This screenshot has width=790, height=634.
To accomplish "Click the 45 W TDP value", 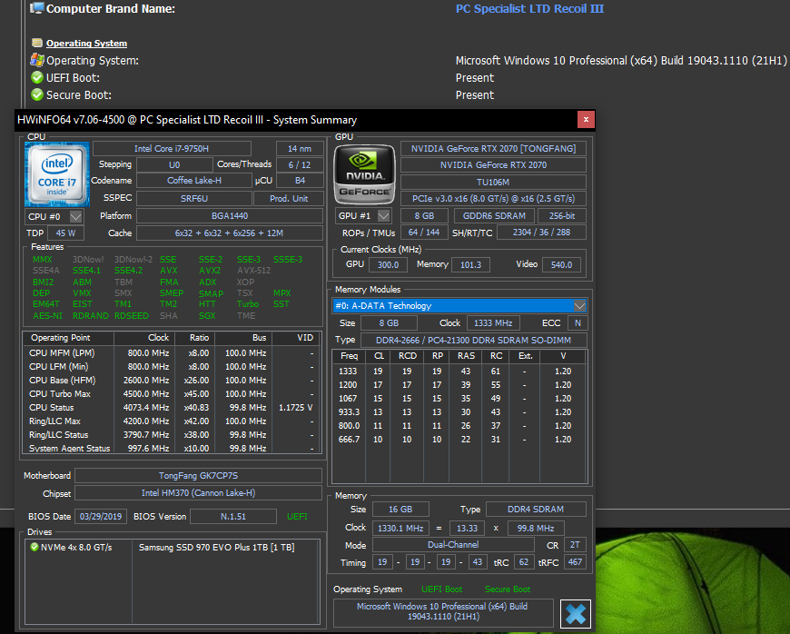I will tap(65, 233).
